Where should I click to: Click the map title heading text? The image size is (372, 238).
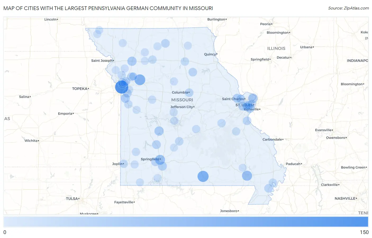tap(108, 8)
